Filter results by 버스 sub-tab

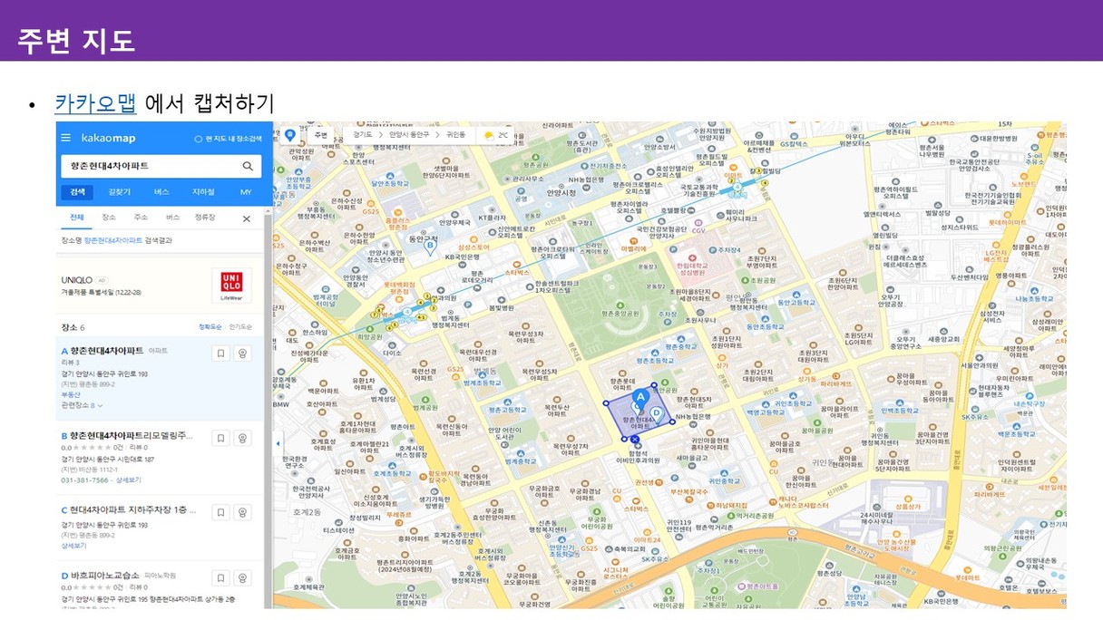pyautogui.click(x=173, y=218)
